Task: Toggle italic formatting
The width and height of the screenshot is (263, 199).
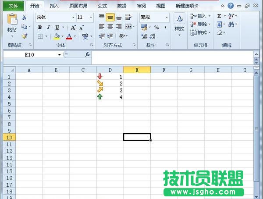Action: coord(48,27)
